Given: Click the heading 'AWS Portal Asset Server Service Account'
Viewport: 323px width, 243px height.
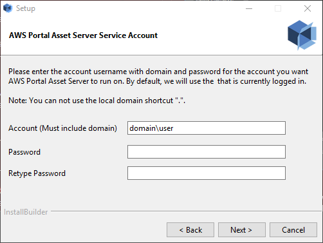Looking at the screenshot, I should (83, 35).
